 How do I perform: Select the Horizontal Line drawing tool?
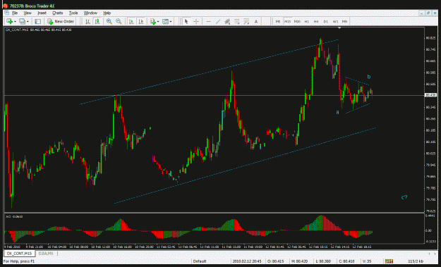click(208, 21)
